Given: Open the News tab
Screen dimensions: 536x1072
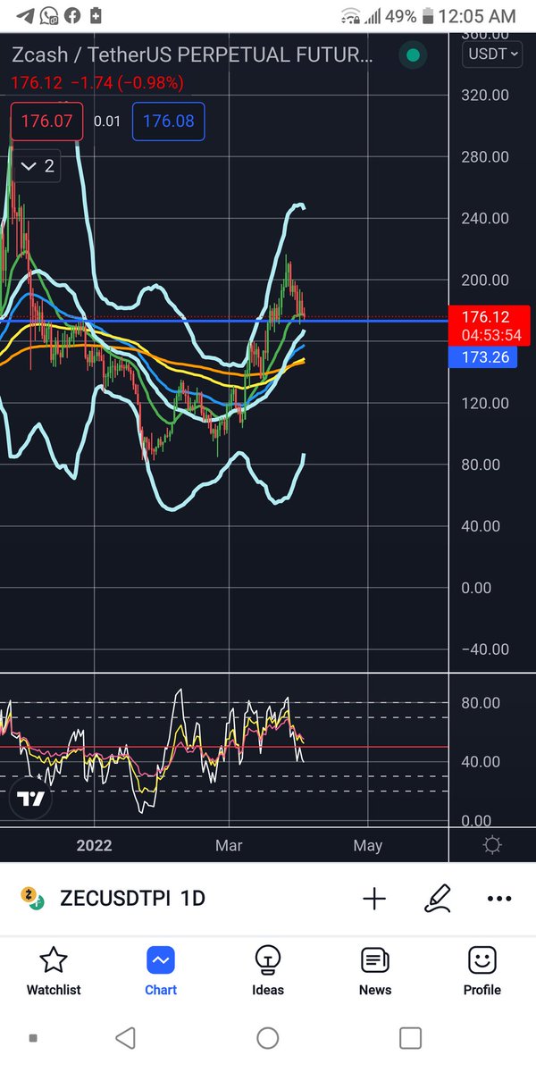Looking at the screenshot, I should tap(375, 971).
